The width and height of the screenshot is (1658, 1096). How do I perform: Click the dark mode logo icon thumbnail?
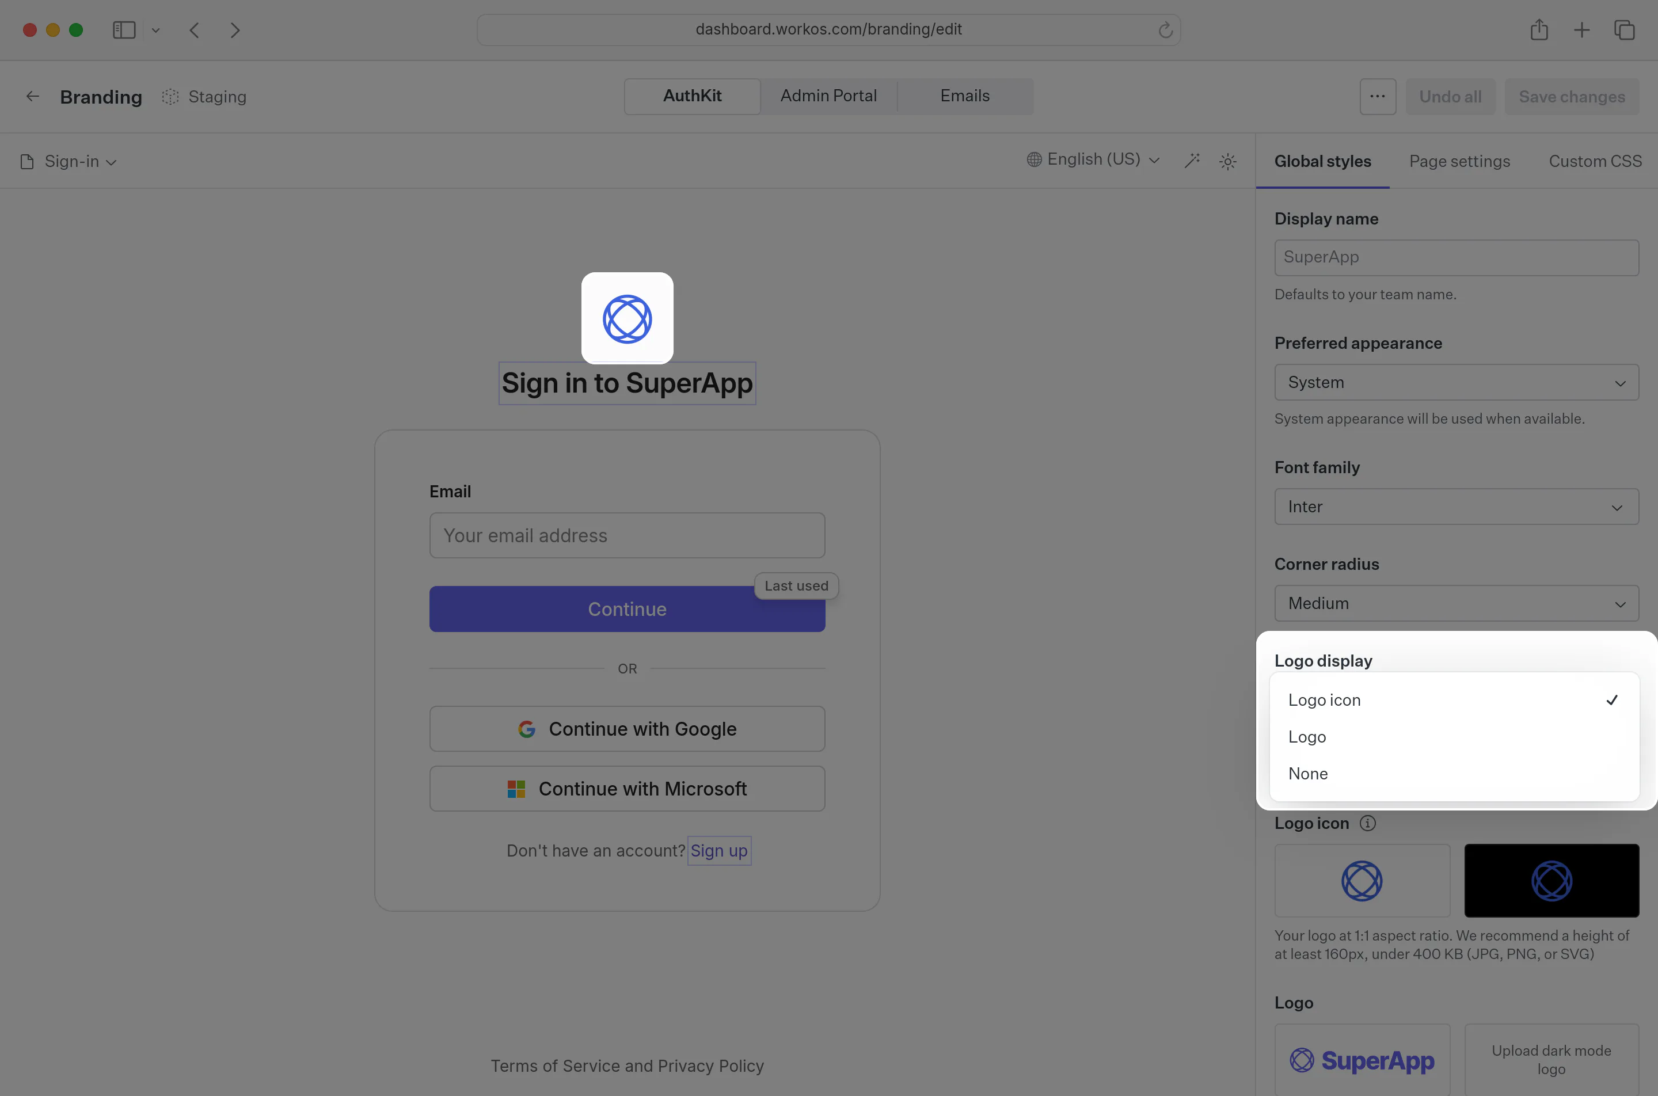pos(1551,881)
